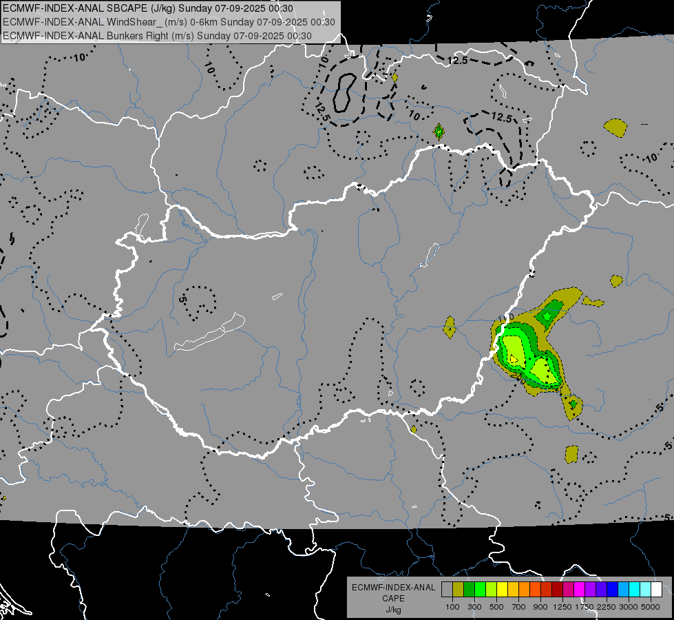Click the 1250 value on the legend scale
The image size is (674, 620).
point(562,607)
